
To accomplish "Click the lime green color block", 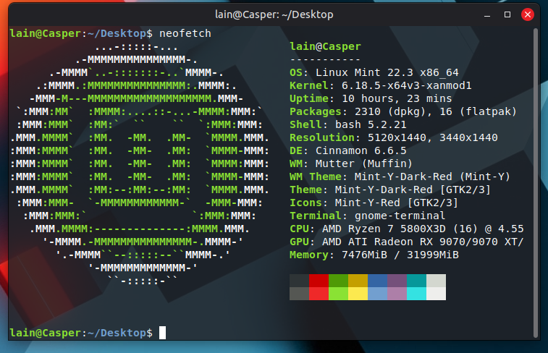I will coord(338,294).
